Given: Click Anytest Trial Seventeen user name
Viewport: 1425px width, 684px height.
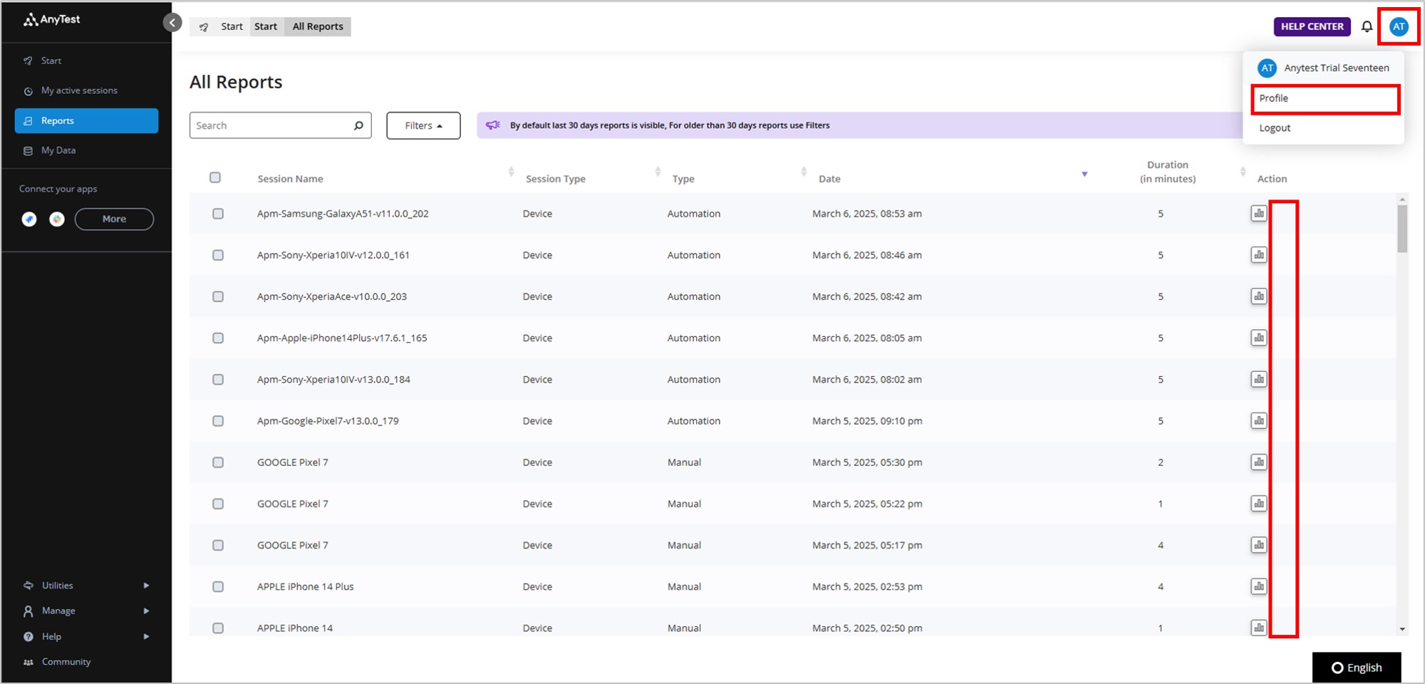Looking at the screenshot, I should click(x=1337, y=68).
